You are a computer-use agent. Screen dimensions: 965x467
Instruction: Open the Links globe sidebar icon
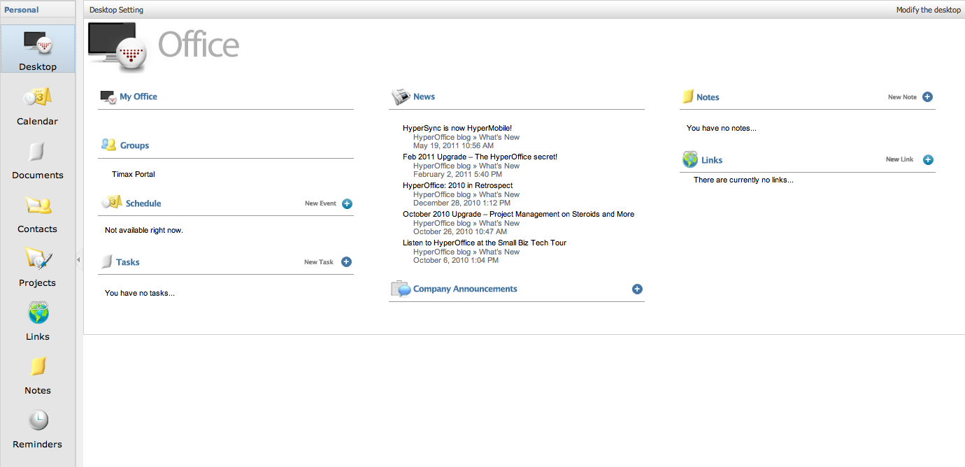coord(38,312)
